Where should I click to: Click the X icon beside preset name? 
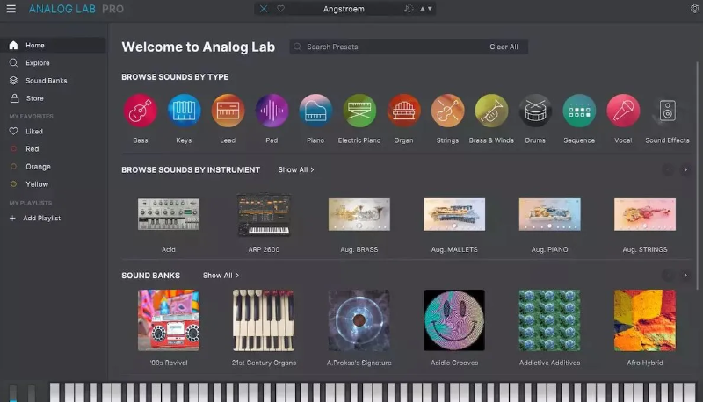tap(264, 9)
